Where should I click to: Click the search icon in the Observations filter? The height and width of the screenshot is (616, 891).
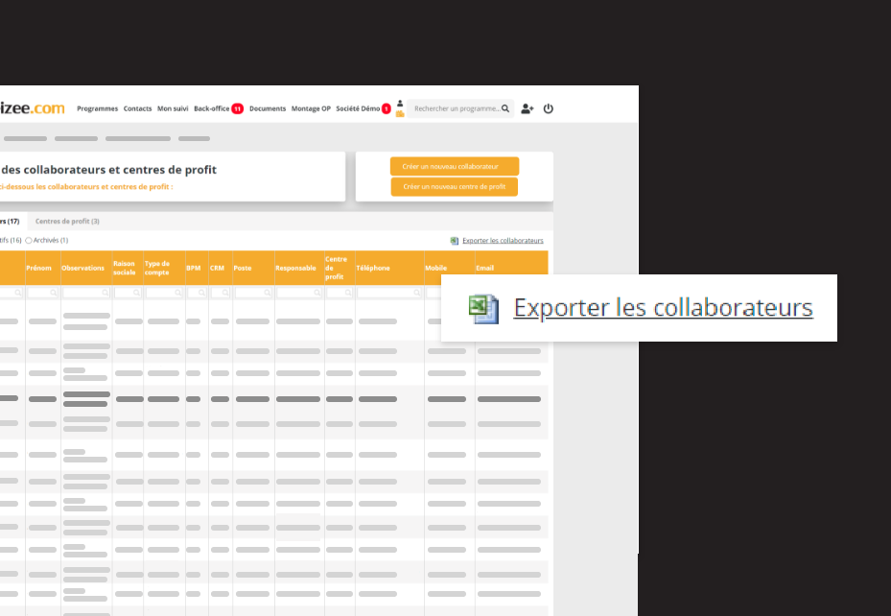pyautogui.click(x=106, y=293)
